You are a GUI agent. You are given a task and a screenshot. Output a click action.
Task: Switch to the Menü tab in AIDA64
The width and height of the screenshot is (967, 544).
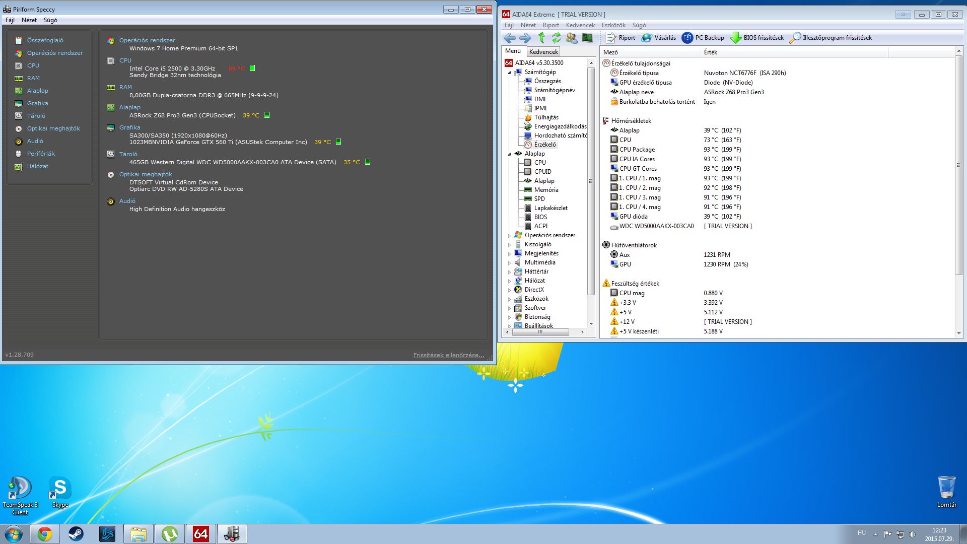click(513, 51)
